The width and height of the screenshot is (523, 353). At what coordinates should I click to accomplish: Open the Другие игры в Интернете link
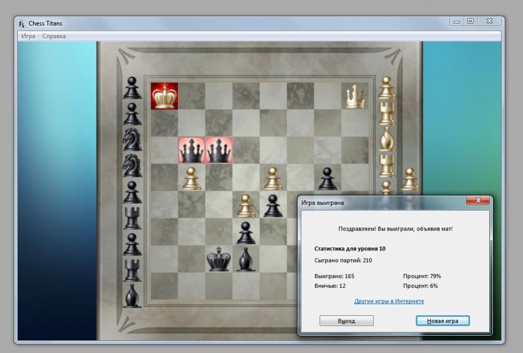point(389,301)
